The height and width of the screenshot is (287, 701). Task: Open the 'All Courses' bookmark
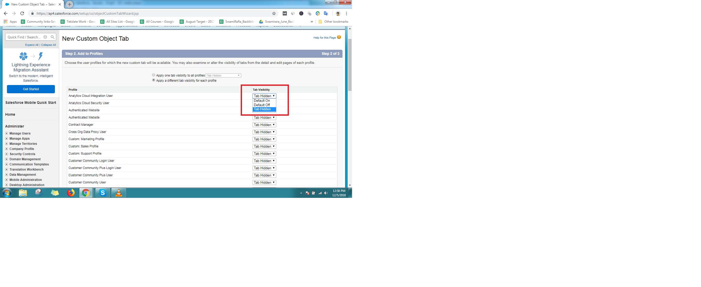point(157,21)
